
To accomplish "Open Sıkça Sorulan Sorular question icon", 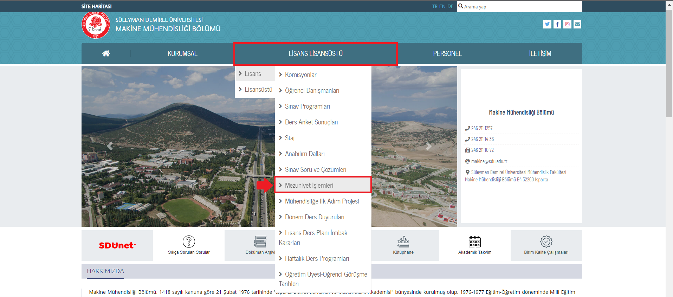I will (x=189, y=242).
